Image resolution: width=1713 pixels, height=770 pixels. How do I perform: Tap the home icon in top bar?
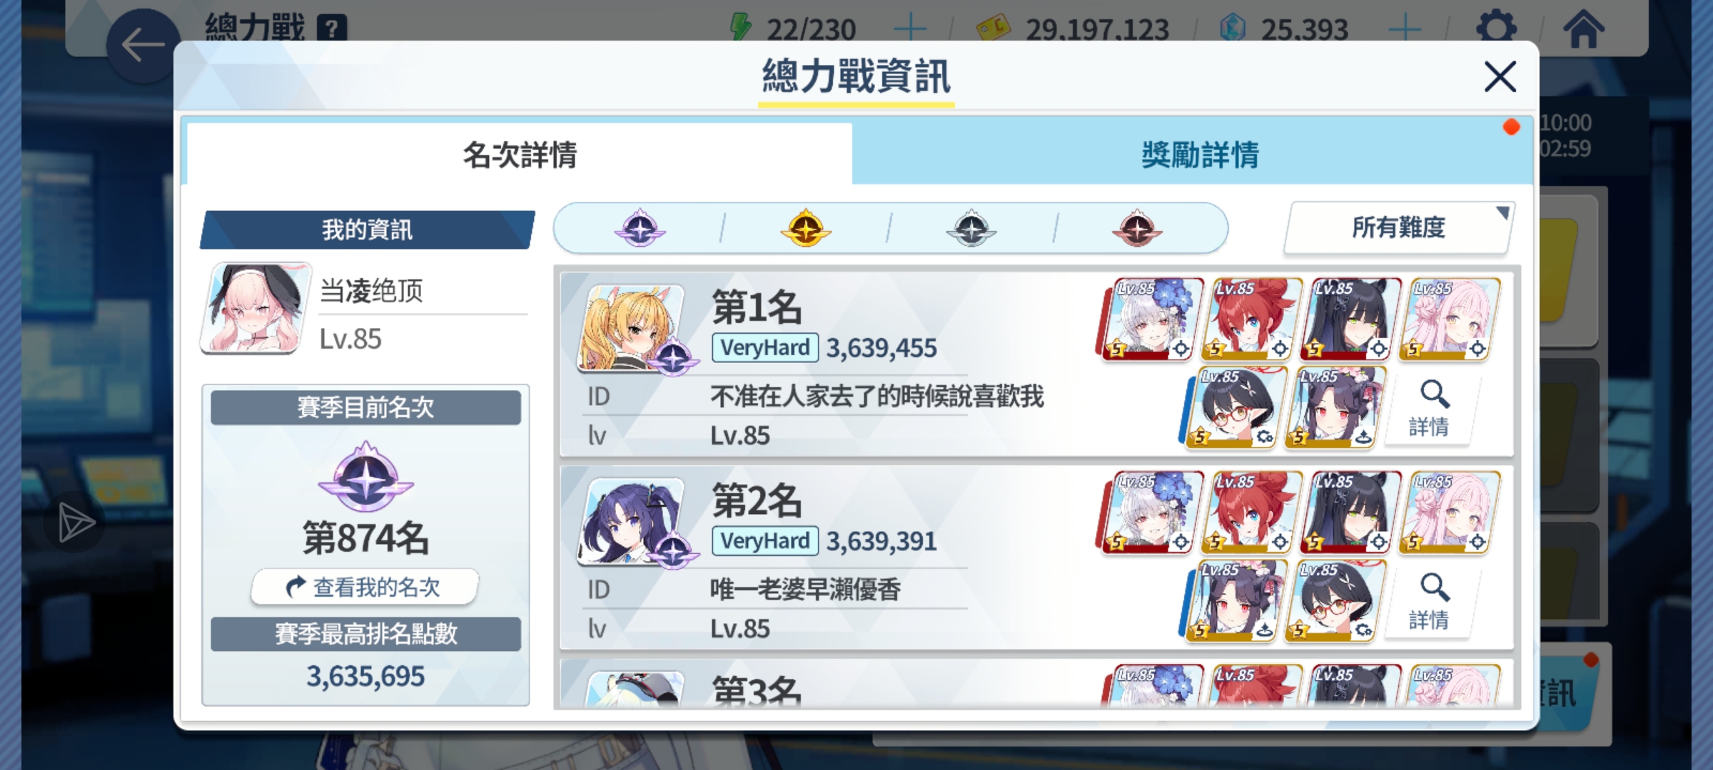click(1582, 29)
